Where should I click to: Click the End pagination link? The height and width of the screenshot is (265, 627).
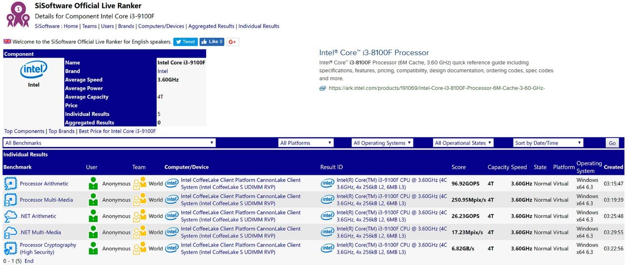click(29, 261)
